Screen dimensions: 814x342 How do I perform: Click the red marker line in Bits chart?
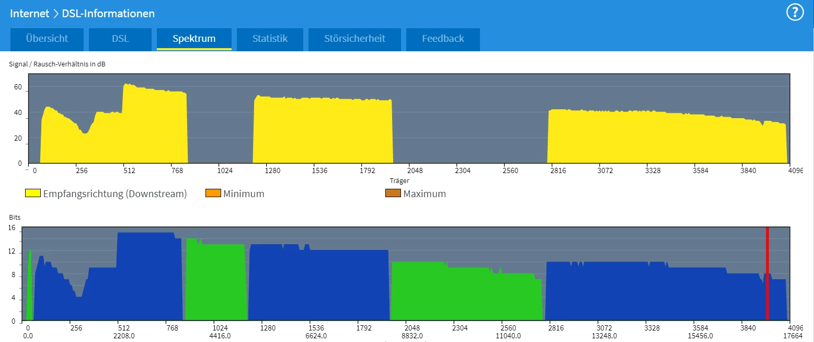click(x=767, y=273)
